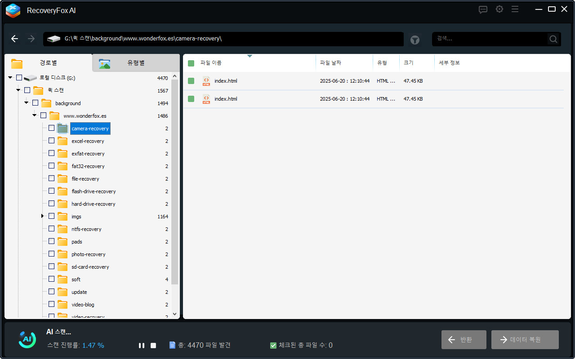Switch to the 유형별 tab
This screenshot has height=359, width=575.
tap(135, 63)
